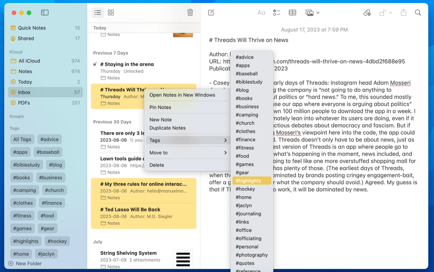Switch to list view

pyautogui.click(x=98, y=13)
